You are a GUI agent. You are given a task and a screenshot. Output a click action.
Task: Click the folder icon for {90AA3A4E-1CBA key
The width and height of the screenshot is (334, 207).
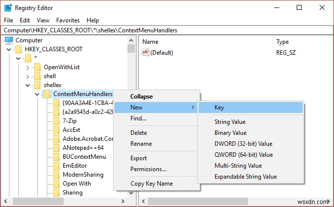point(56,103)
